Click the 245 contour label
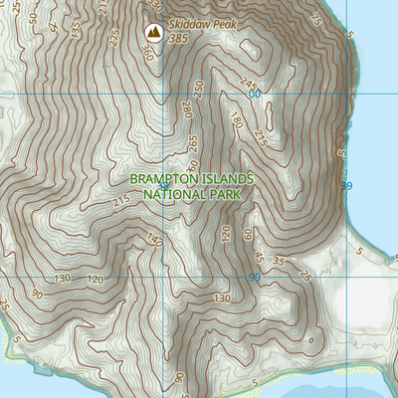This screenshot has height=398, width=398. (250, 84)
